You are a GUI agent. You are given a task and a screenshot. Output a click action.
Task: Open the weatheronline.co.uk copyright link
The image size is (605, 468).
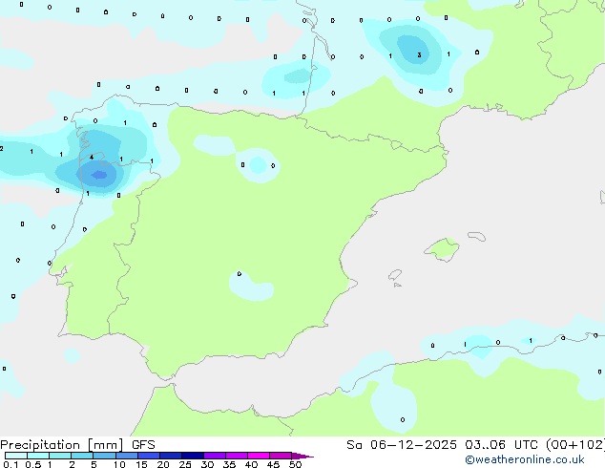coord(525,459)
